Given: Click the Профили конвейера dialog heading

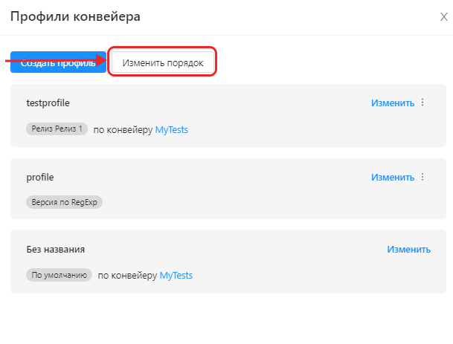Looking at the screenshot, I should tap(74, 16).
